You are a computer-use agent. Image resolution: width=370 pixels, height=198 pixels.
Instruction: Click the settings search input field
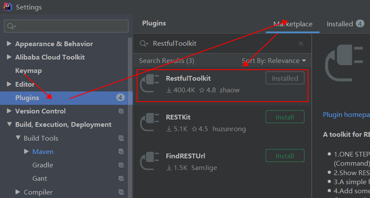coord(66,26)
